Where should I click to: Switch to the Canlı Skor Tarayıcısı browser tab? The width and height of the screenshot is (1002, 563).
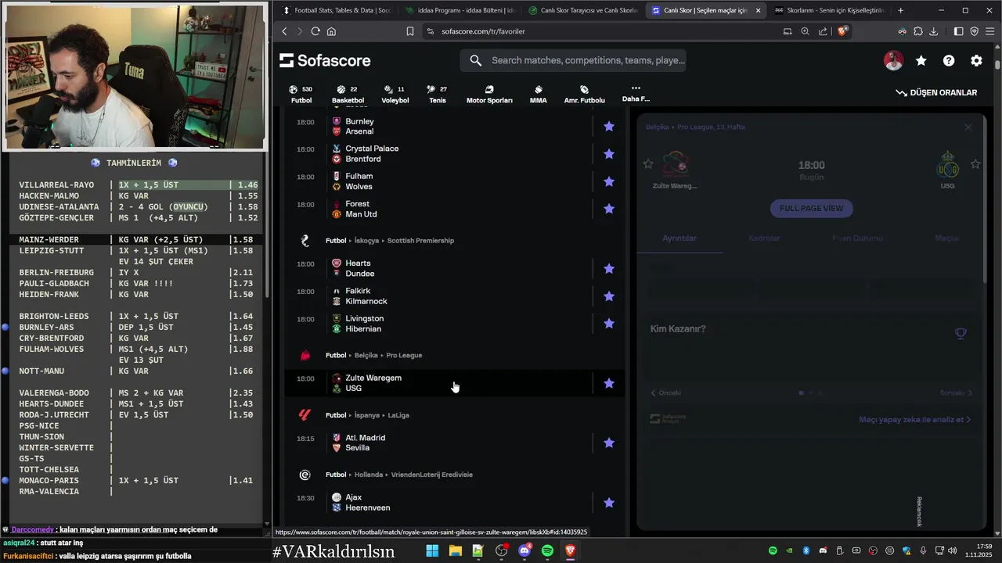(582, 10)
